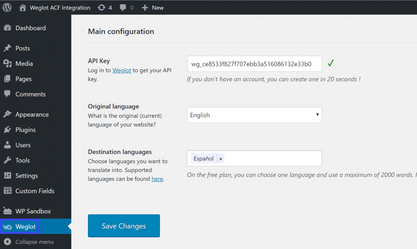
Task: Open the updates icon showing 4
Action: 101,8
